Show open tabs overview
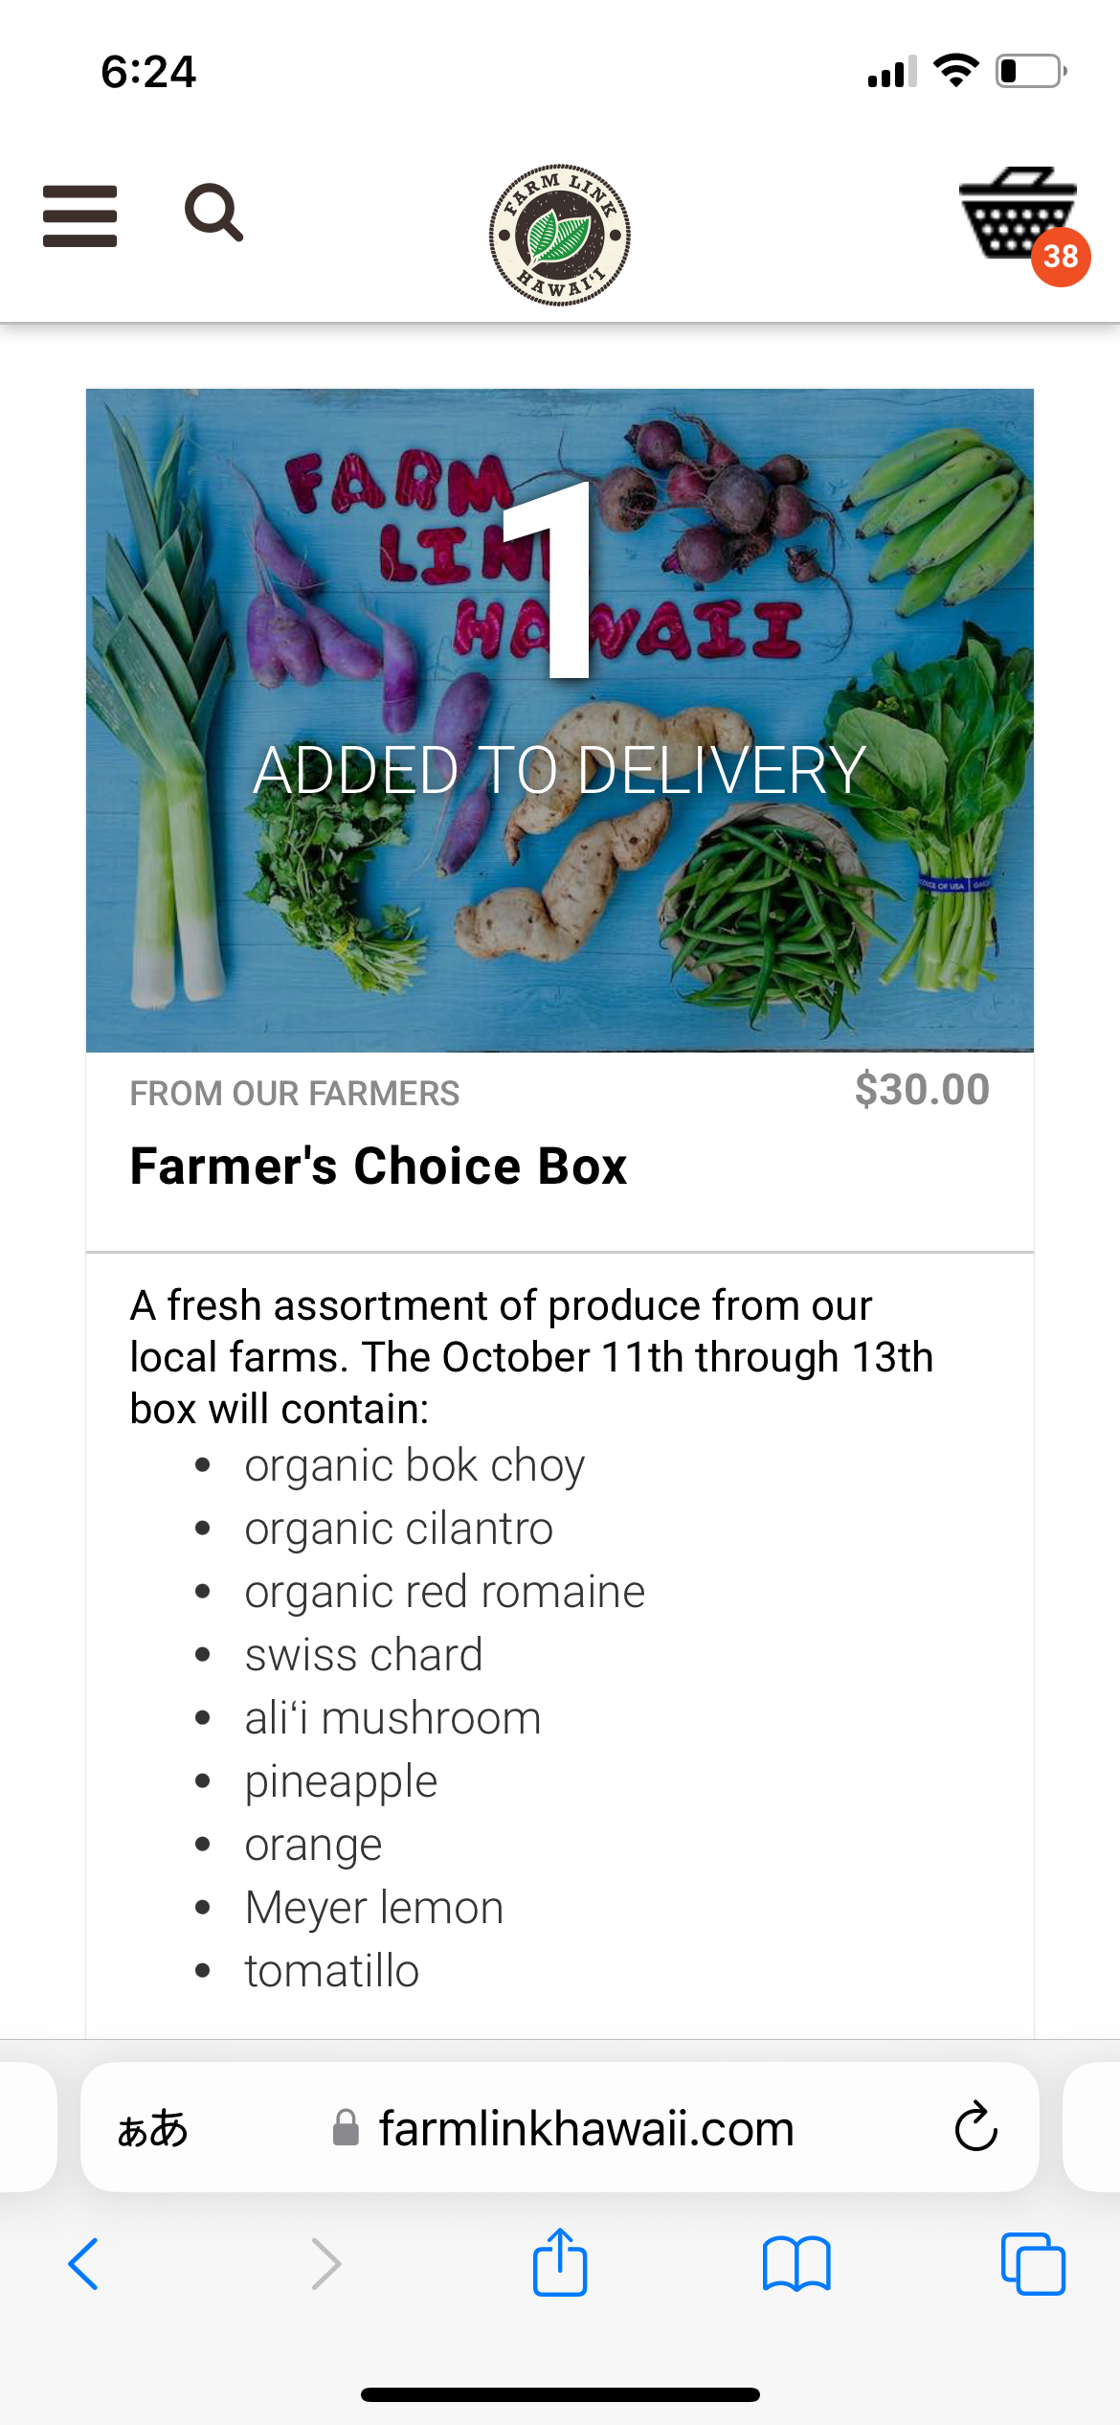 coord(1032,2264)
